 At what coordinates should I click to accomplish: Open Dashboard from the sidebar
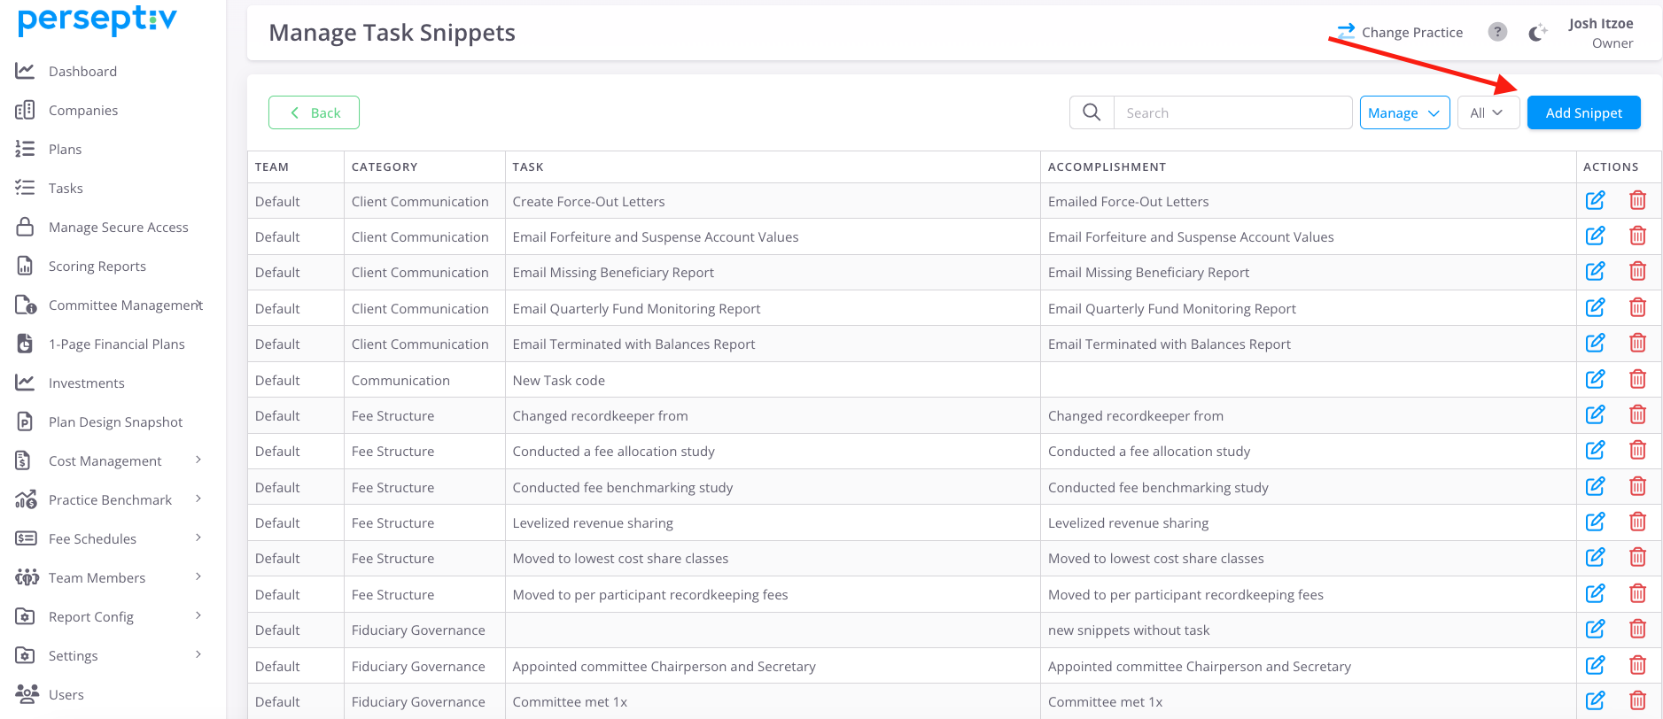pos(82,72)
